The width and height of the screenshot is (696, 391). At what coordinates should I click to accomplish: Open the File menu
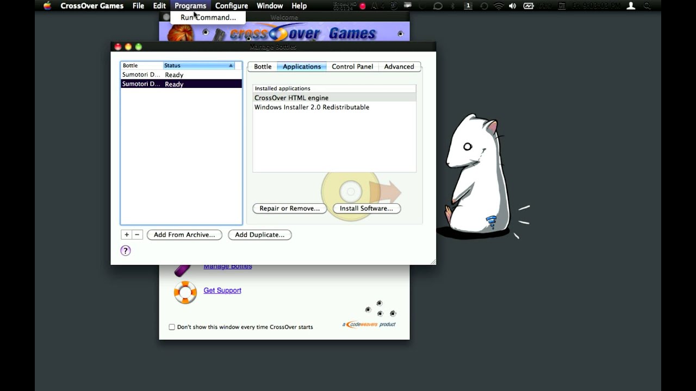(139, 6)
